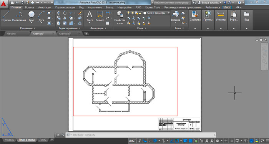
Task: Click the Table icon in Аннотации
Action: (108, 23)
